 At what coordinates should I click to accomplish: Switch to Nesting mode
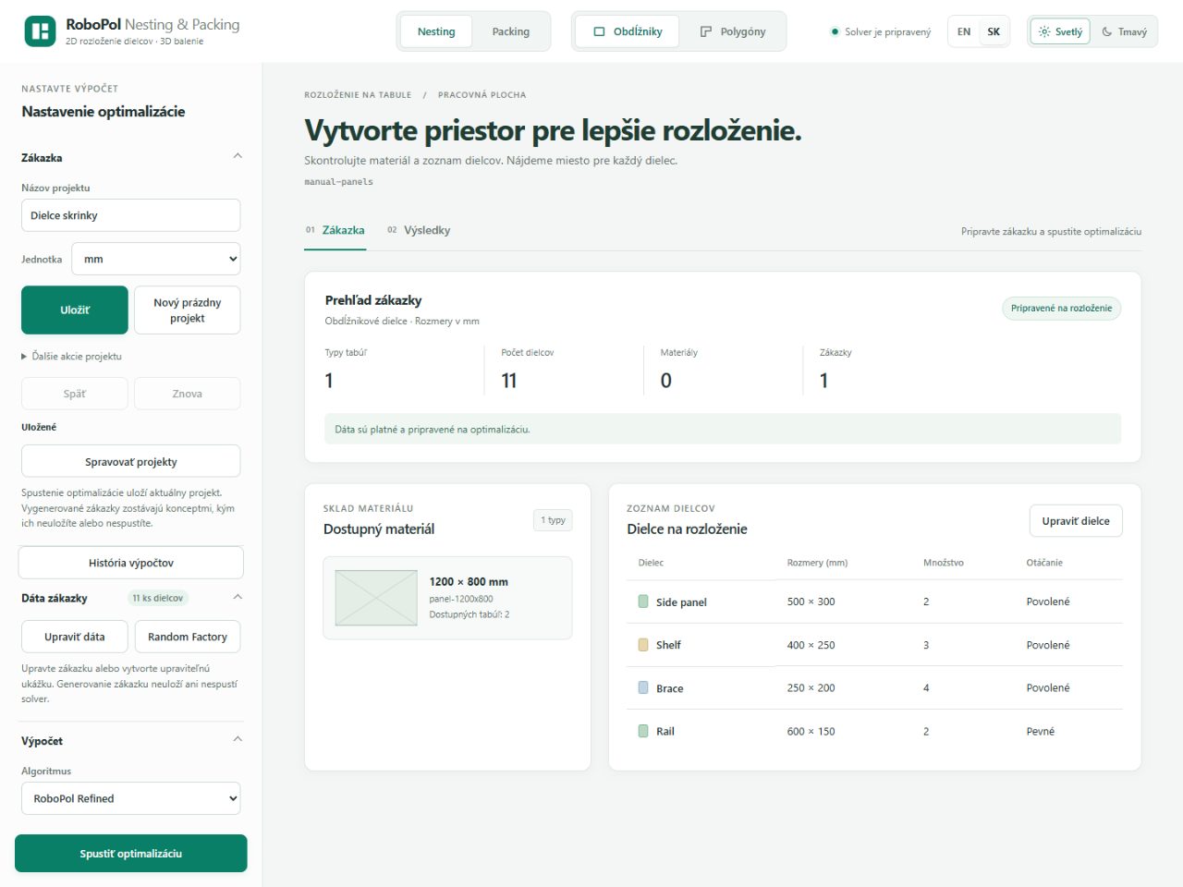pyautogui.click(x=436, y=31)
